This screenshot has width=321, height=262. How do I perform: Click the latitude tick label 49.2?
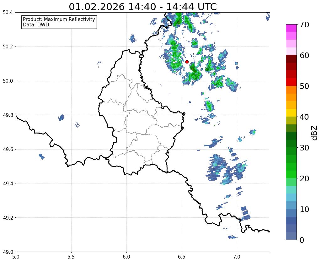point(8,218)
